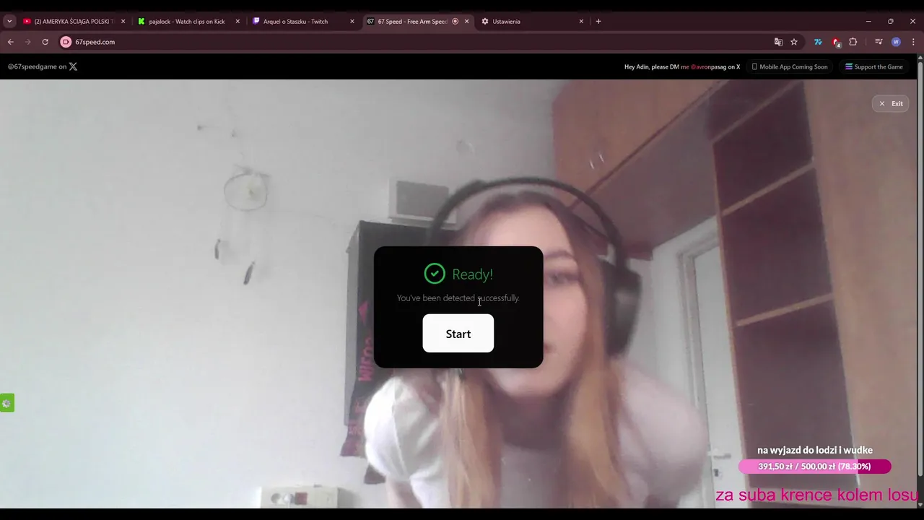The image size is (924, 520).
Task: Click the green Ready checkmark icon
Action: coord(435,273)
